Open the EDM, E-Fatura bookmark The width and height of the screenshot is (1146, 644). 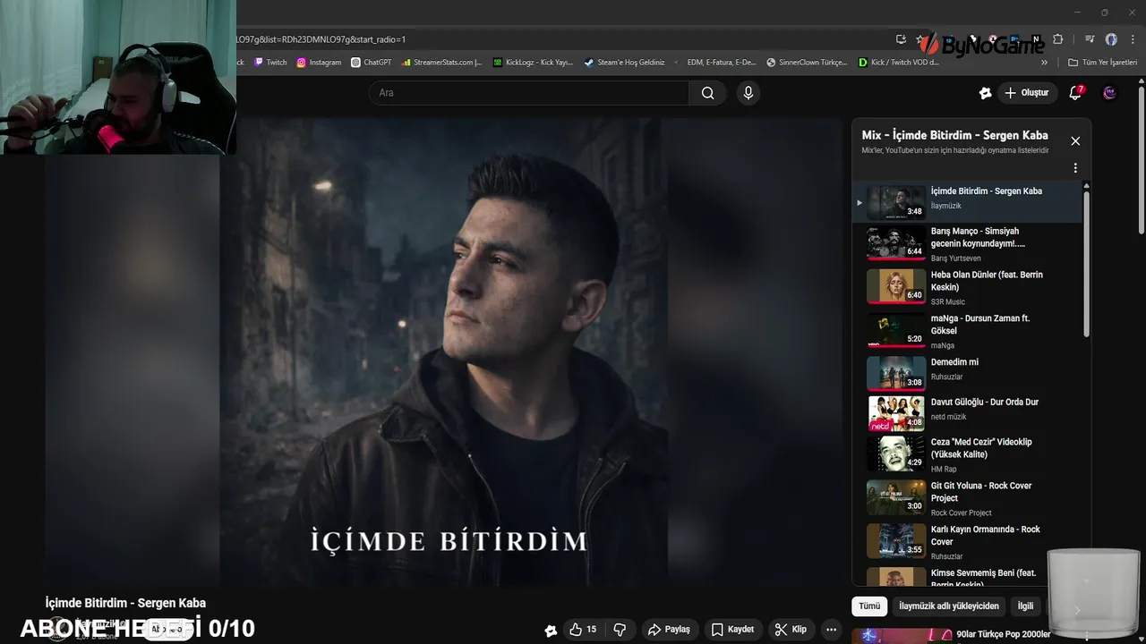(716, 63)
